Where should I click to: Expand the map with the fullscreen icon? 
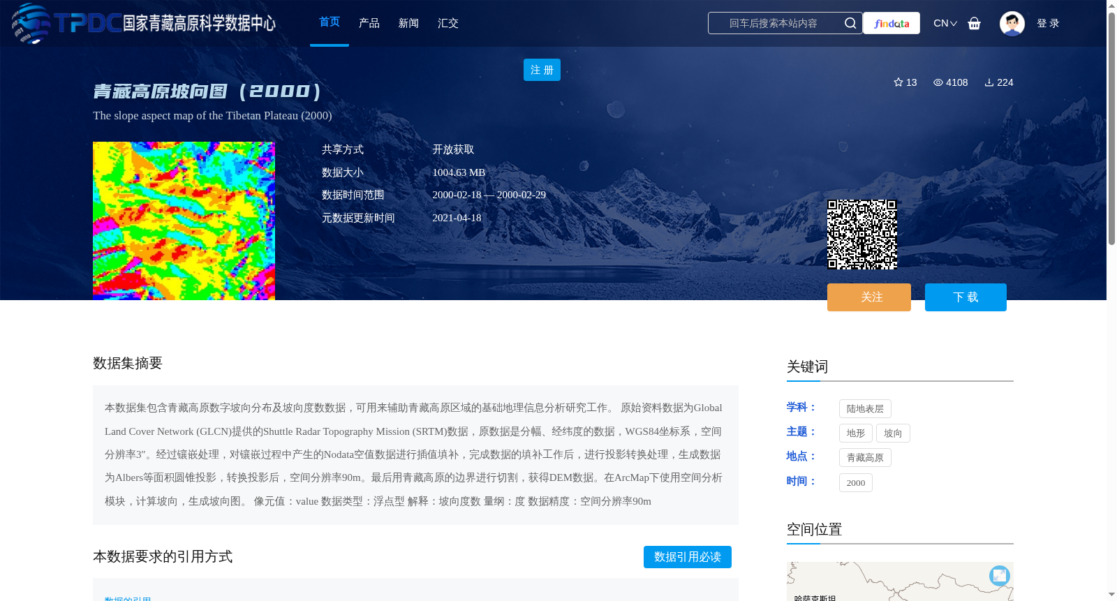(1000, 575)
